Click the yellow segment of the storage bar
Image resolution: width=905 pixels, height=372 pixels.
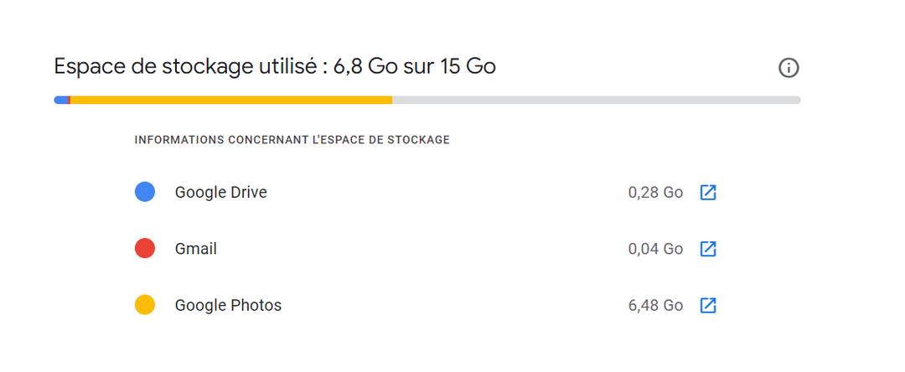pos(231,100)
